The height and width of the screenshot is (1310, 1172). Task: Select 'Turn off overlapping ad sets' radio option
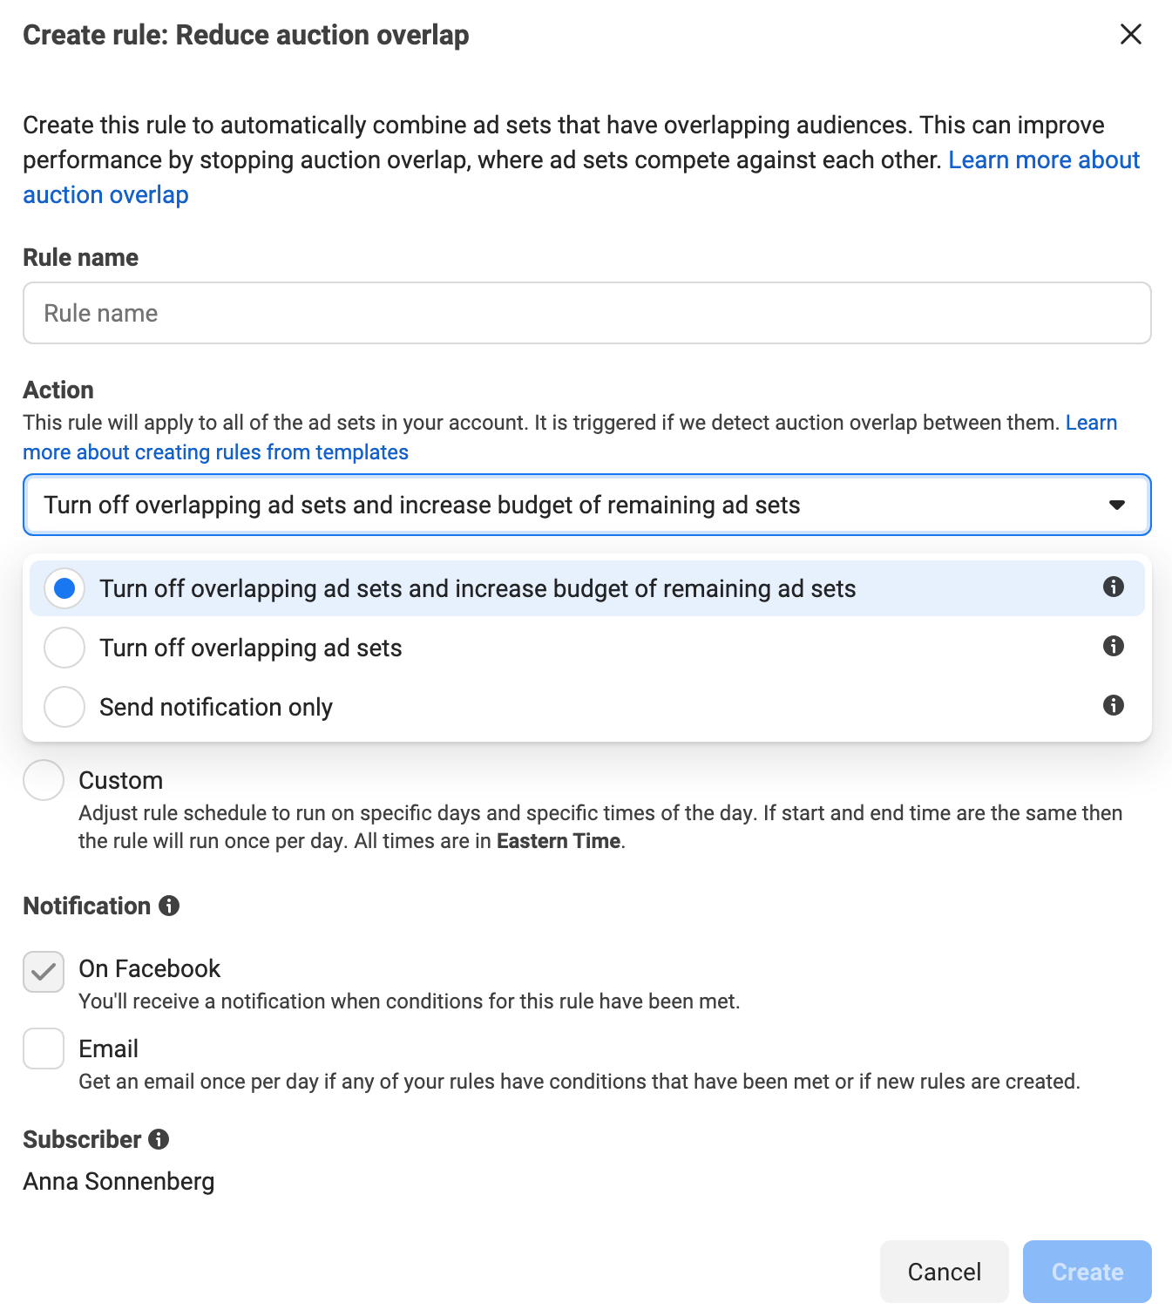click(x=64, y=648)
